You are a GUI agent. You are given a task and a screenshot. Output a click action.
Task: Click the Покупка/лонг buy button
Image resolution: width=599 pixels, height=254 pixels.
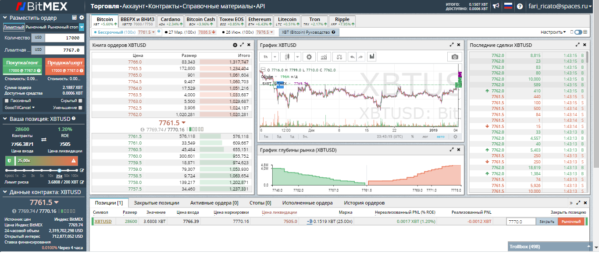pyautogui.click(x=23, y=66)
